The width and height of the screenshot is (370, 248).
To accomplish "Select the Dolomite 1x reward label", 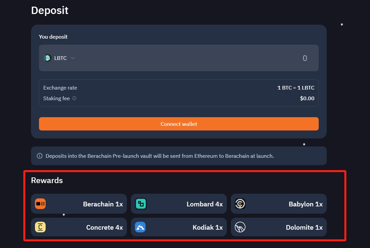I will coord(304,227).
